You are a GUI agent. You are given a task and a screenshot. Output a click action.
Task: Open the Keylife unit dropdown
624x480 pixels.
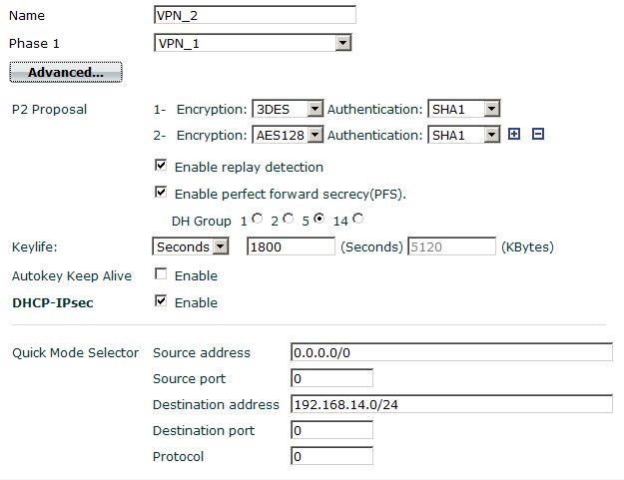coord(191,246)
